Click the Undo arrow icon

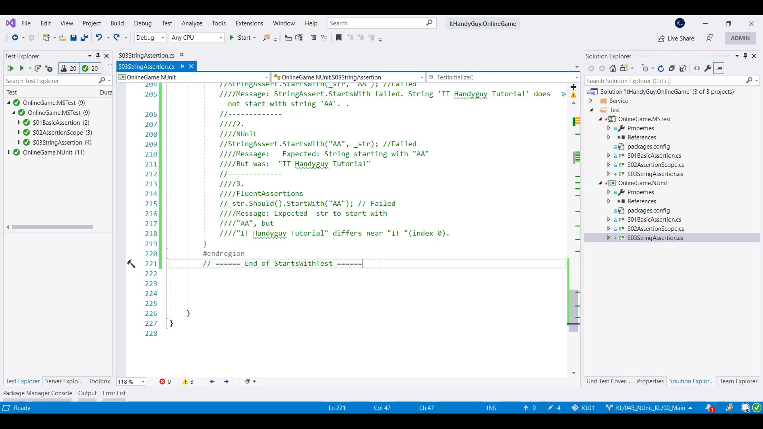[99, 37]
